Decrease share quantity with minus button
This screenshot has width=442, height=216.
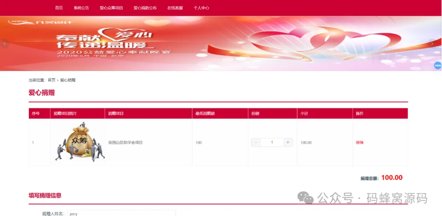click(256, 142)
